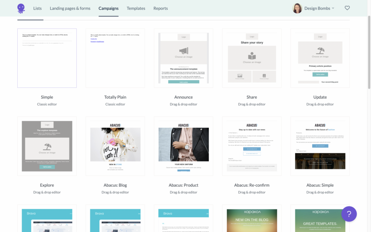This screenshot has width=371, height=232.
Task: Click the Announce template title
Action: tap(184, 97)
